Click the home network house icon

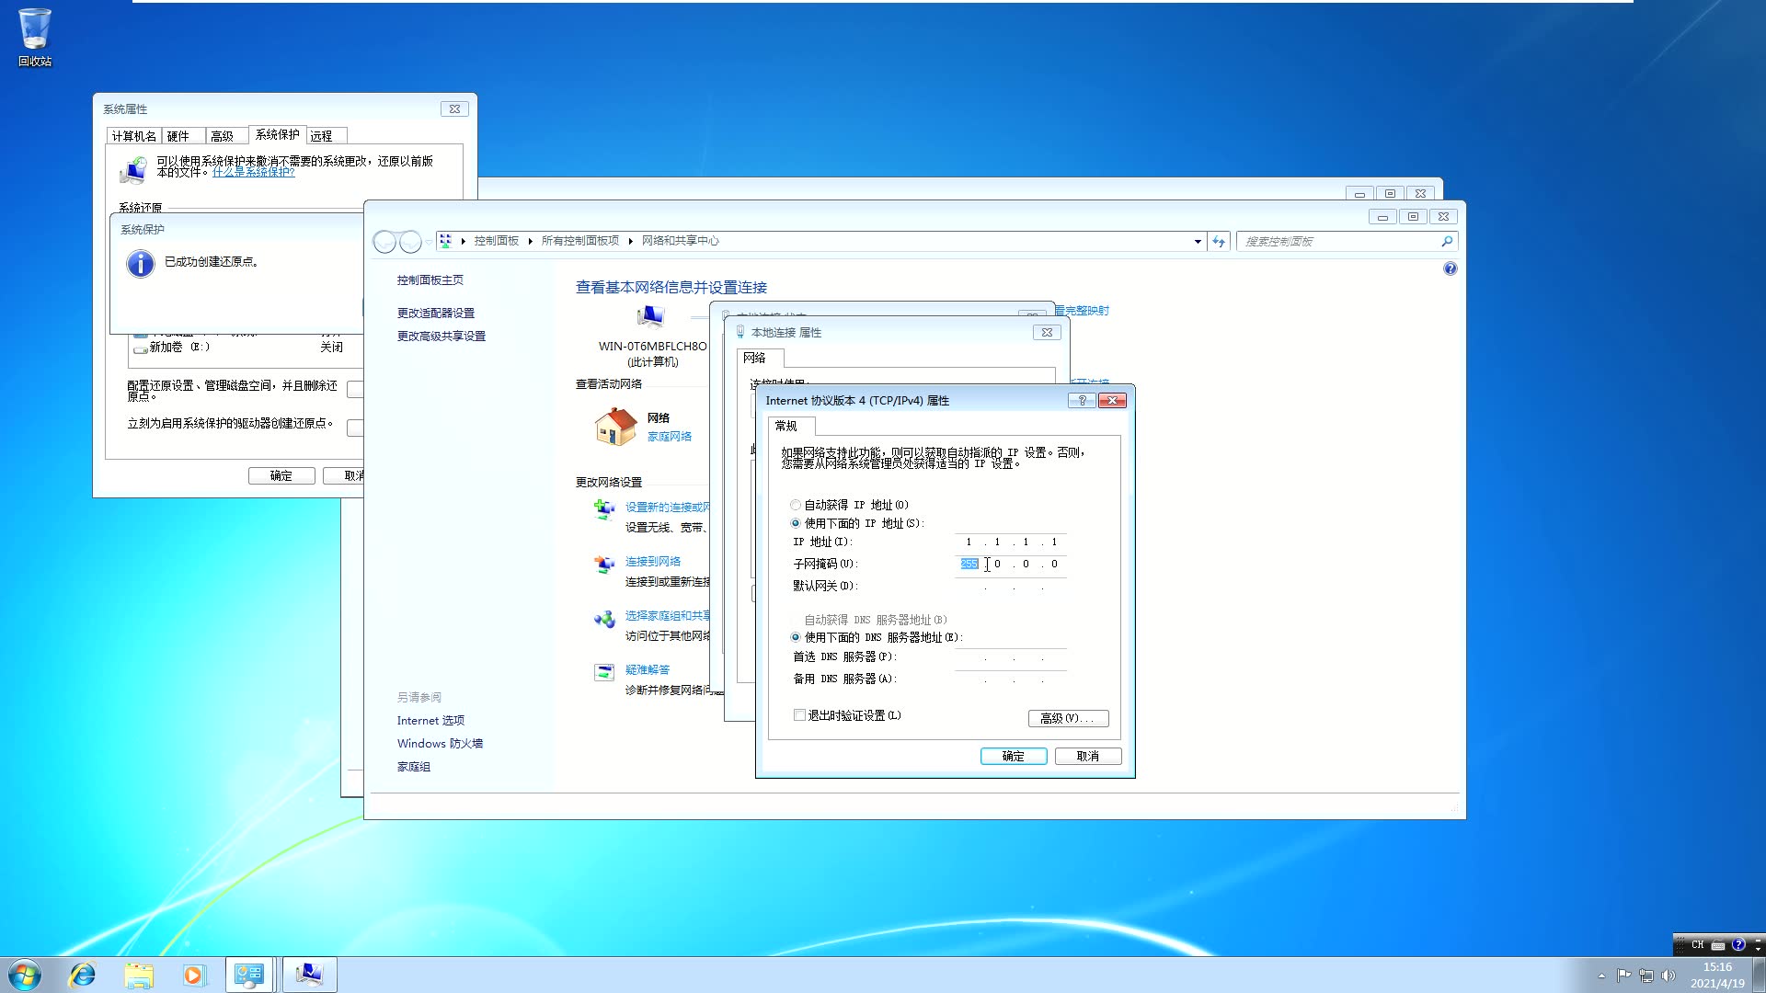(x=615, y=427)
